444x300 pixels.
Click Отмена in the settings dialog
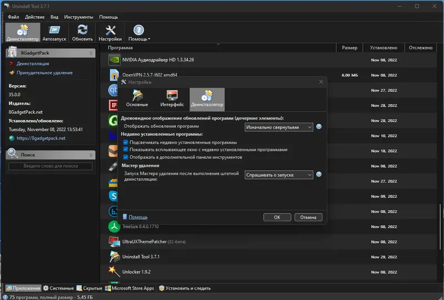click(308, 217)
